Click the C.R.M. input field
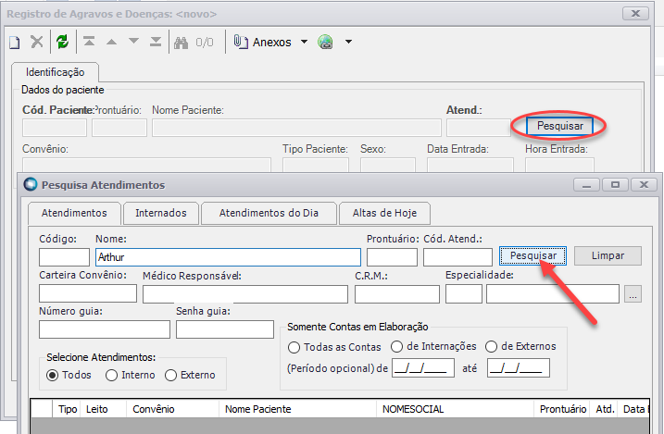The image size is (664, 434). pyautogui.click(x=397, y=294)
